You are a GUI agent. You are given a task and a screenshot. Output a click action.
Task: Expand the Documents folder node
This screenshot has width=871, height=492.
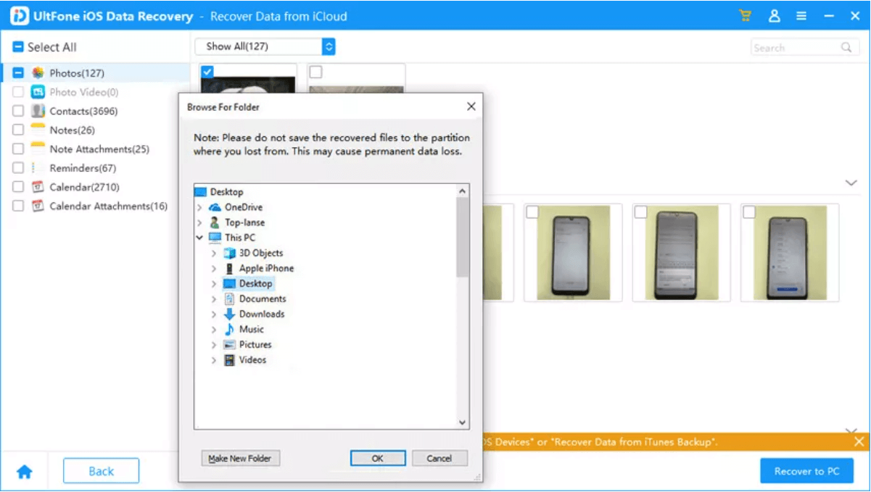pyautogui.click(x=213, y=299)
